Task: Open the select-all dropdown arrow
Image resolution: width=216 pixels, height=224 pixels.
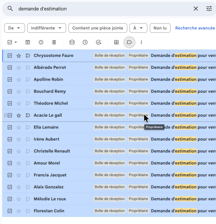Action: [16, 42]
